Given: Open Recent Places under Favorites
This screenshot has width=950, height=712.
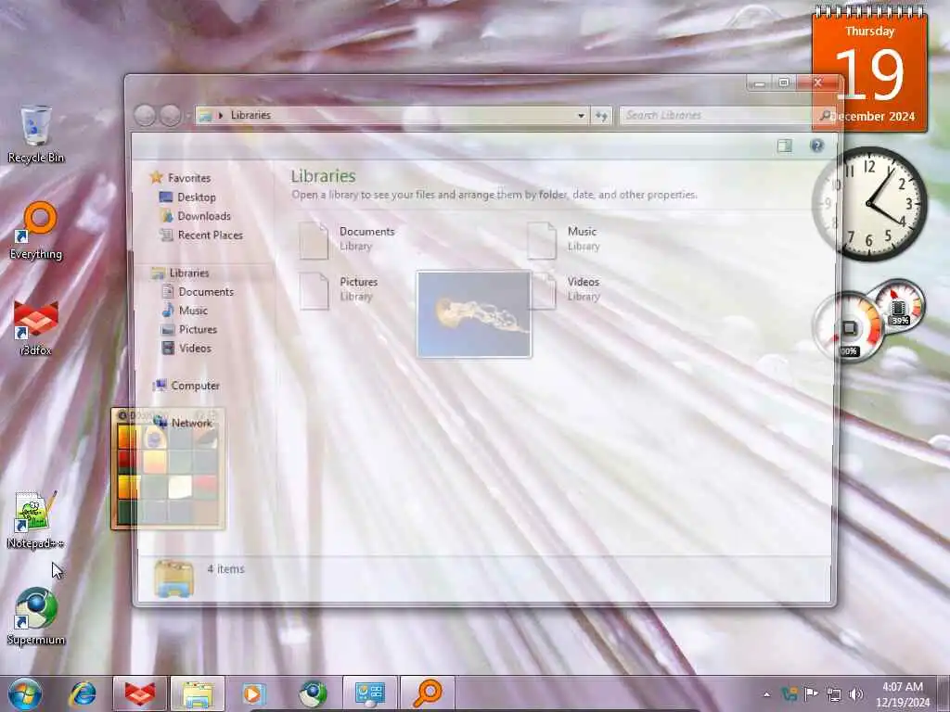Looking at the screenshot, I should point(210,235).
